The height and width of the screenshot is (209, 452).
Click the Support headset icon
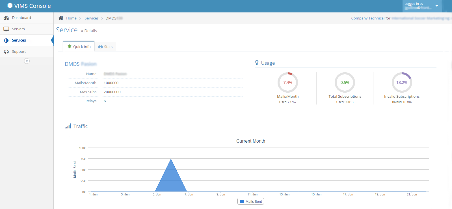pyautogui.click(x=6, y=52)
